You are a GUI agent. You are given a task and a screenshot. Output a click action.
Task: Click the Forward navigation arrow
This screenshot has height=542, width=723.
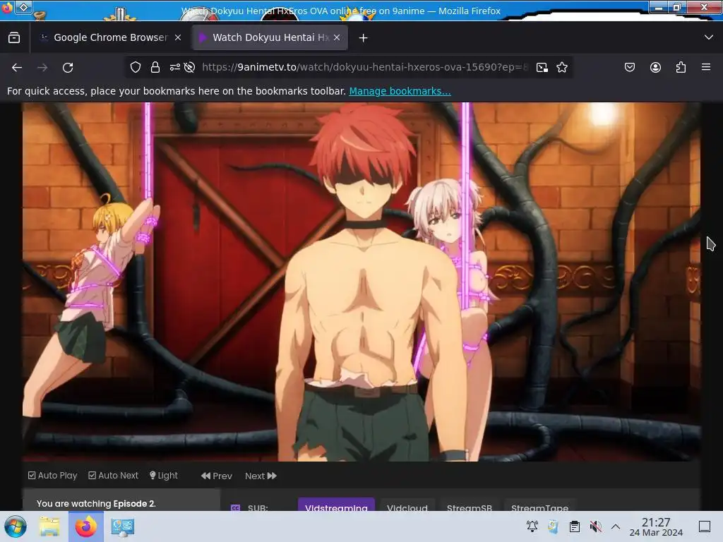point(42,67)
